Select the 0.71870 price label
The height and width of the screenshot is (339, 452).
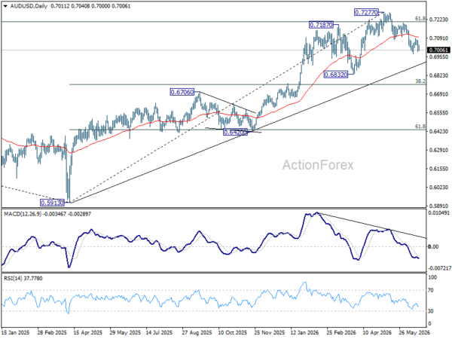click(x=321, y=25)
